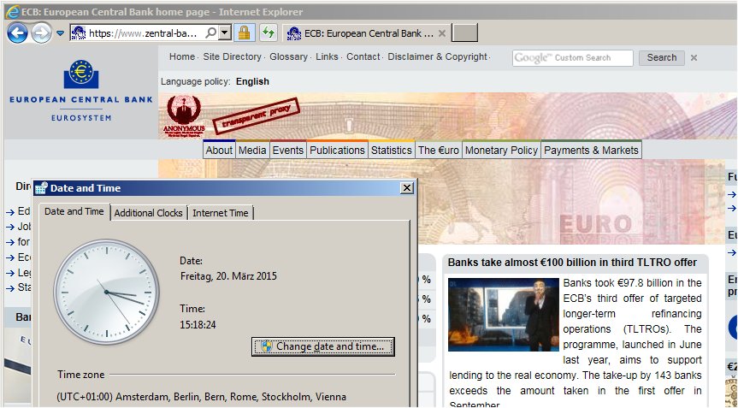Click the browser Forward arrow button
The height and width of the screenshot is (408, 738).
tap(41, 33)
